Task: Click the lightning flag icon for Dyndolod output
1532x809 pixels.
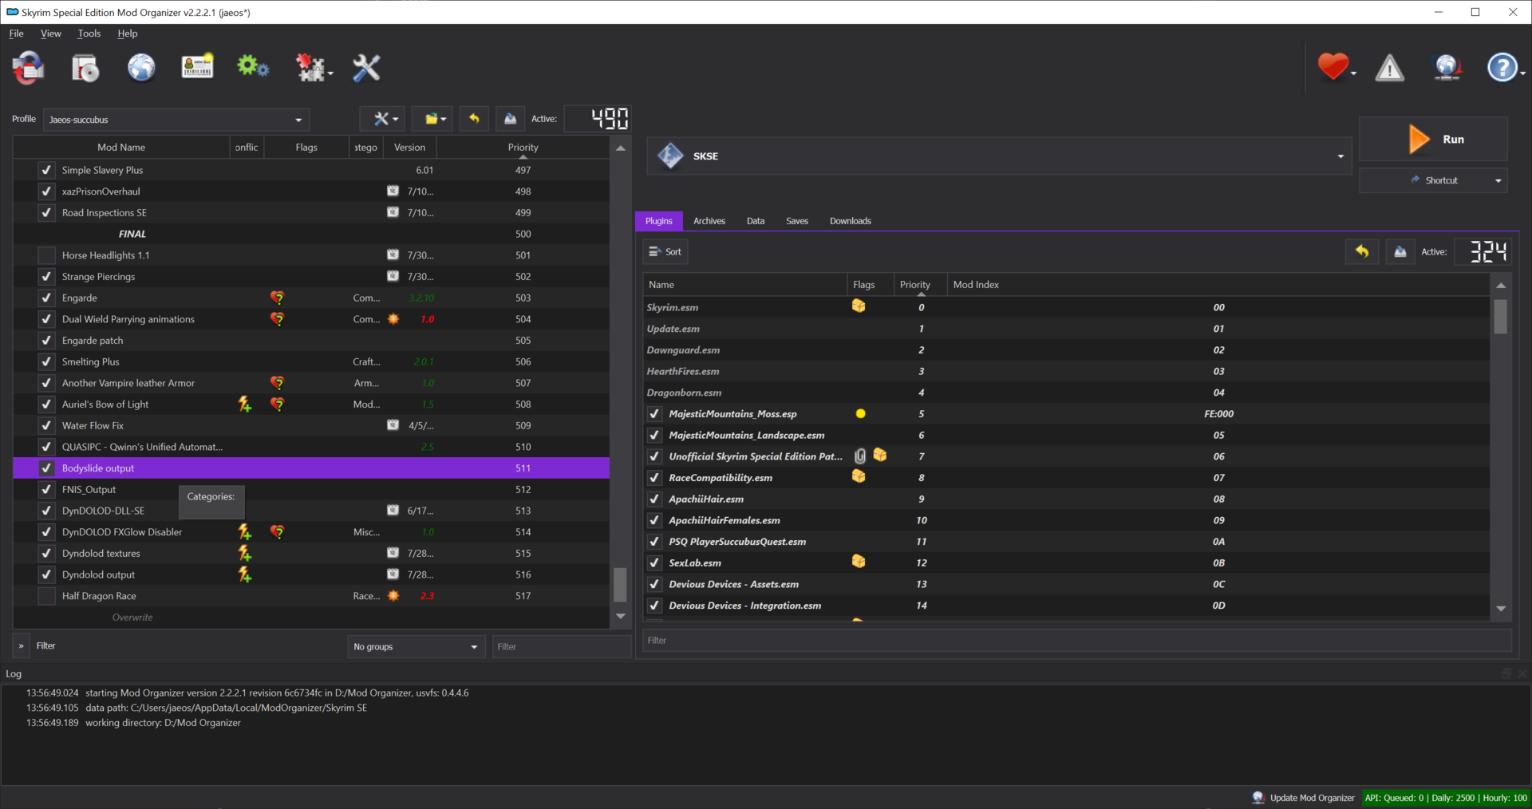Action: [x=245, y=574]
